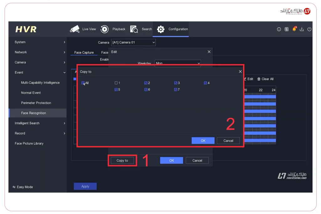The image size is (321, 214).
Task: Open the Camera selection dropdown
Action: (x=133, y=43)
